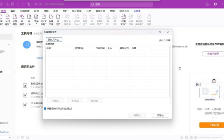Switch to the 电子签章 ribbon tab
The height and width of the screenshot is (140, 224).
pos(77,11)
